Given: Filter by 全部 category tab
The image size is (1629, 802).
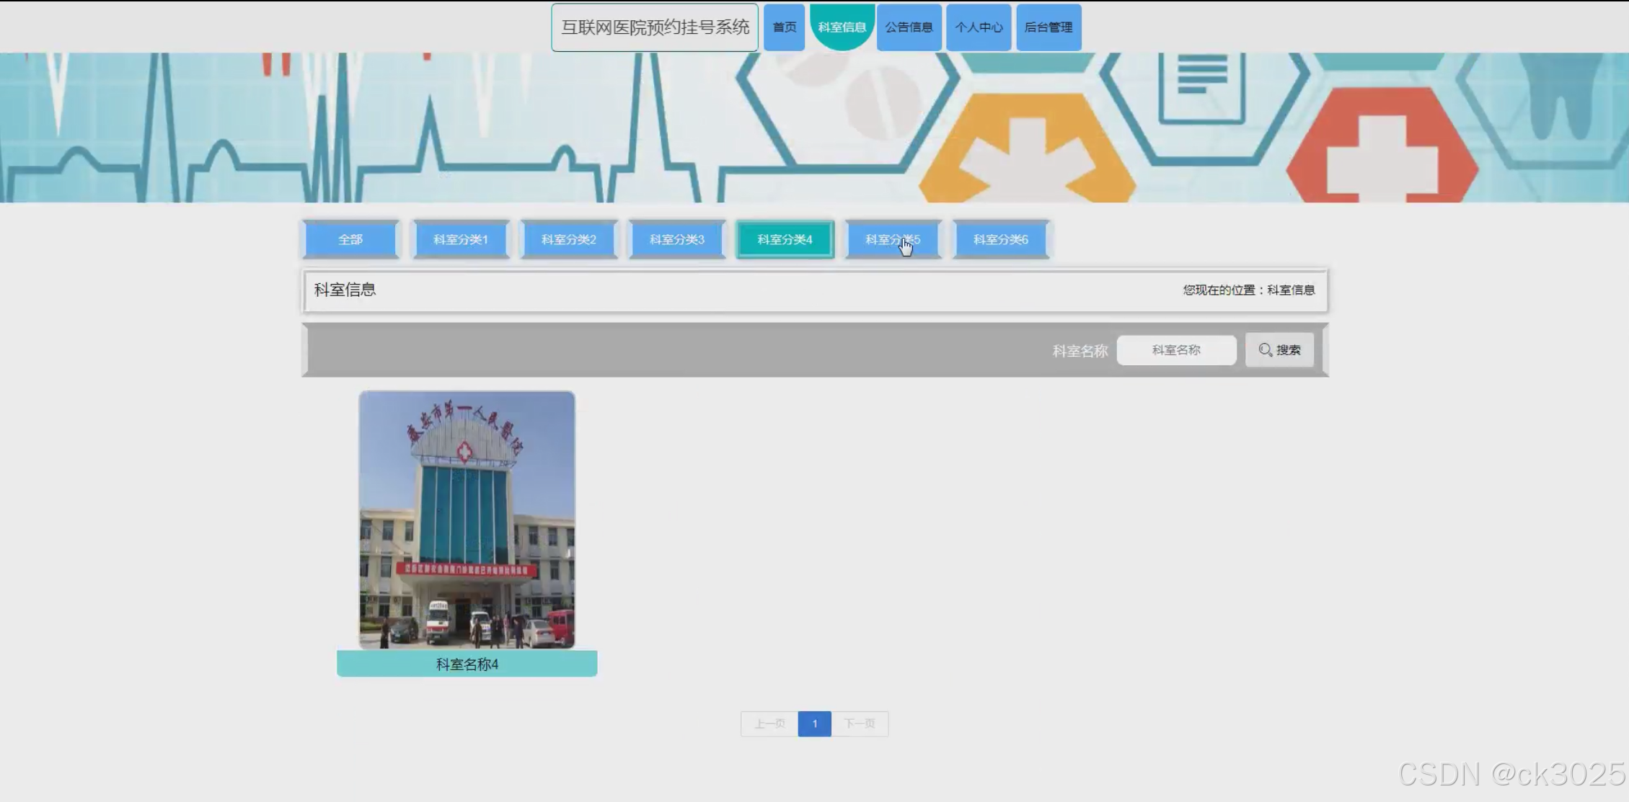Looking at the screenshot, I should pyautogui.click(x=350, y=239).
